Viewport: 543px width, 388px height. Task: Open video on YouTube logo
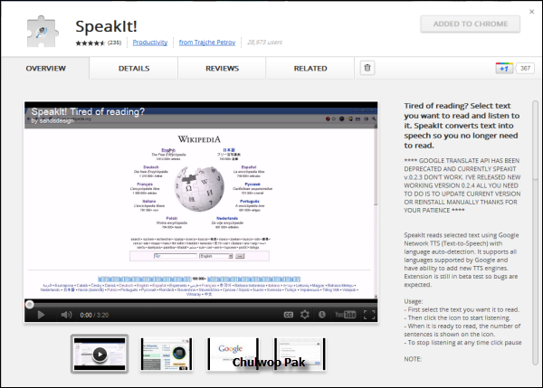pyautogui.click(x=346, y=315)
